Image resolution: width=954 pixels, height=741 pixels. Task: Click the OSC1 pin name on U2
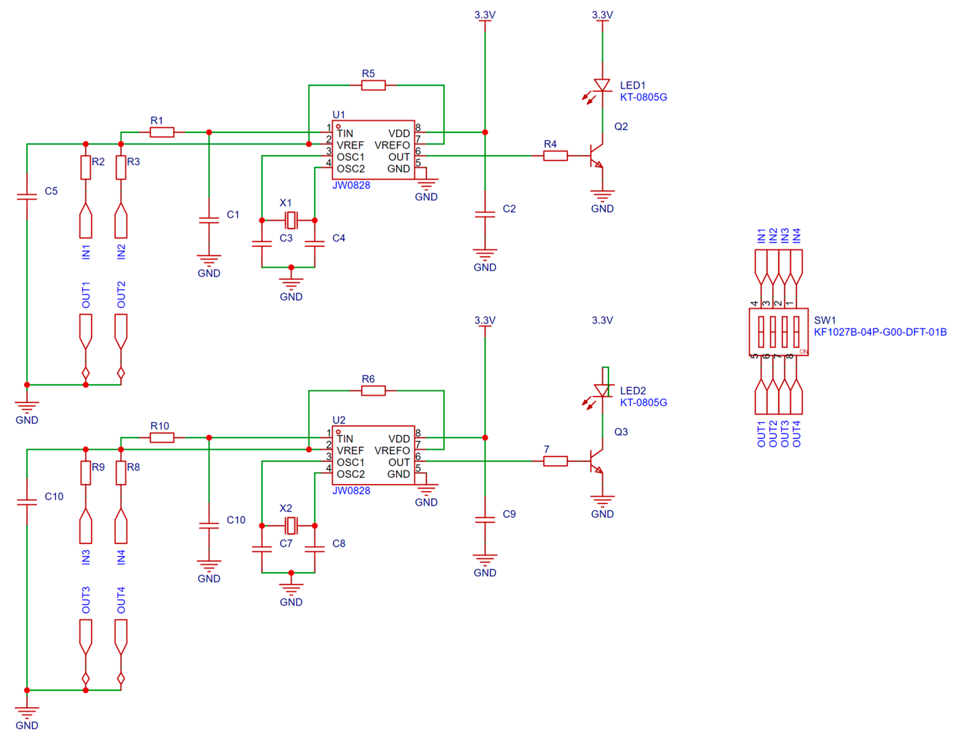[350, 462]
